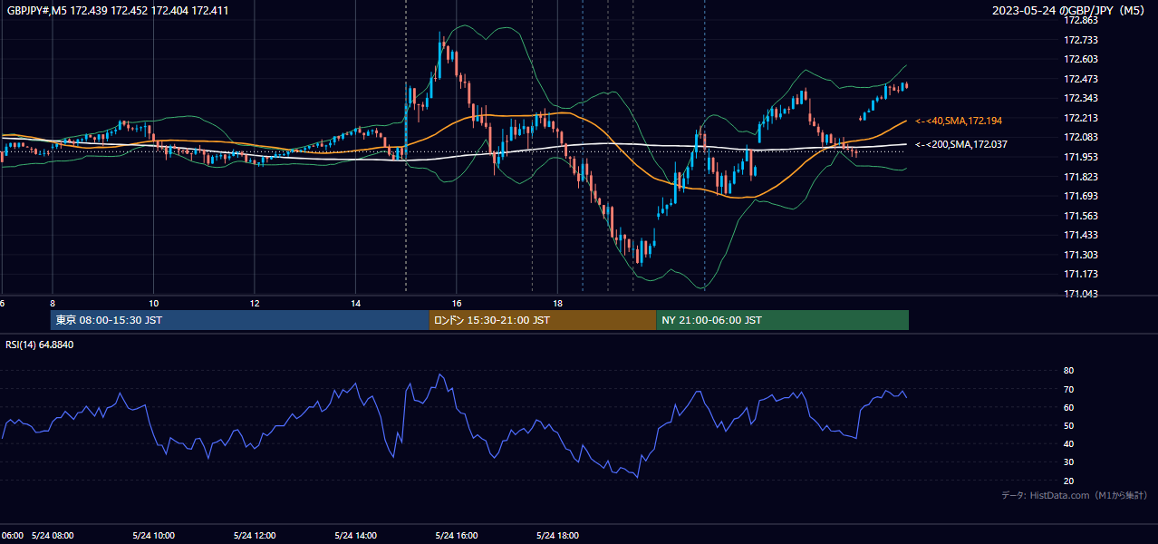Click price axis value 171.693
Screen dimensions: 1158x544
(1080, 196)
